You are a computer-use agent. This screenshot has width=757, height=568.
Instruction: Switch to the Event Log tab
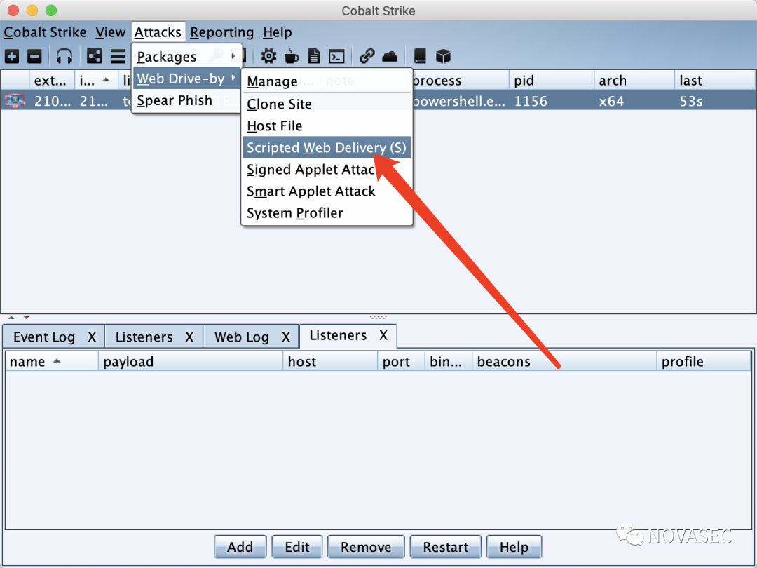[44, 337]
